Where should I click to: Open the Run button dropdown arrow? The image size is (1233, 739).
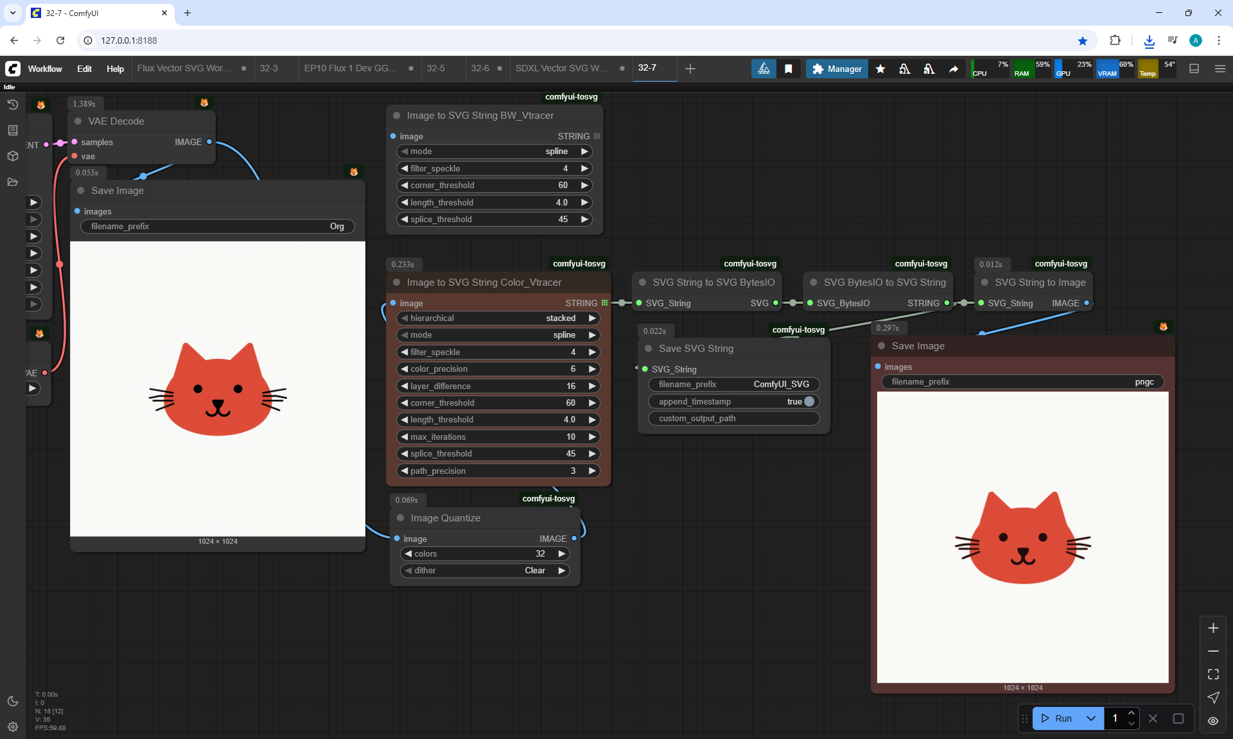(x=1090, y=718)
